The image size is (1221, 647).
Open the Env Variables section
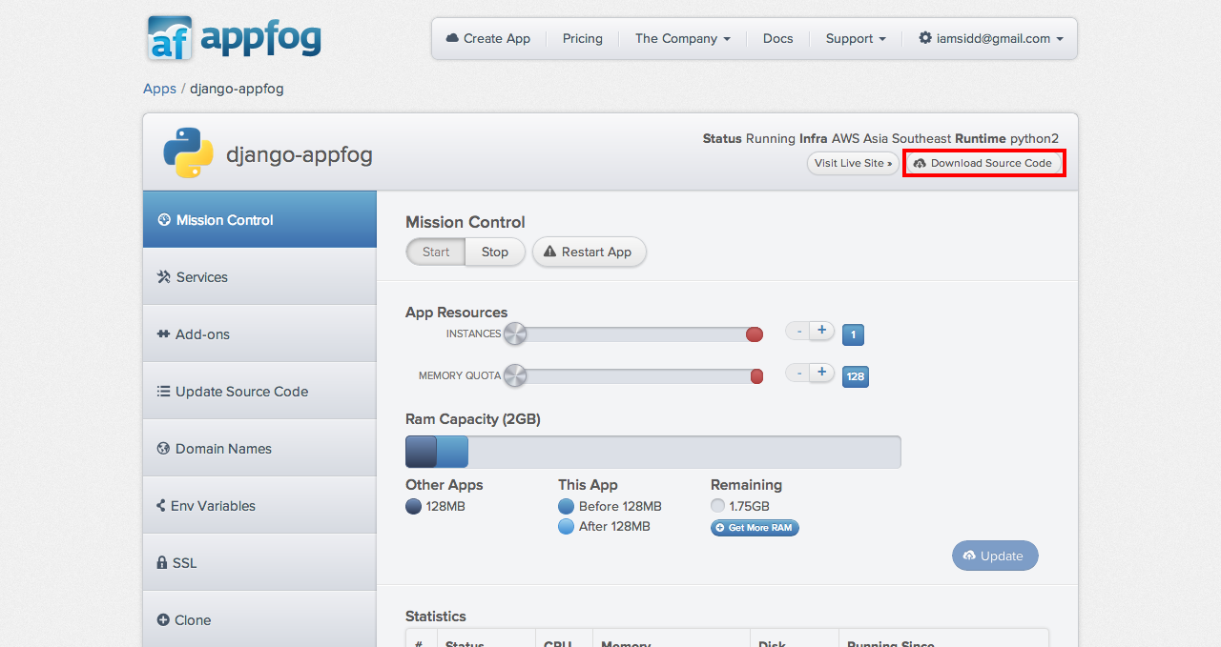pyautogui.click(x=259, y=505)
